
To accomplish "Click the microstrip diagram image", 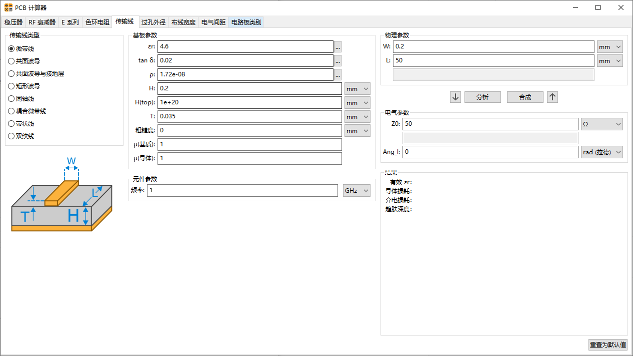I will click(x=61, y=195).
